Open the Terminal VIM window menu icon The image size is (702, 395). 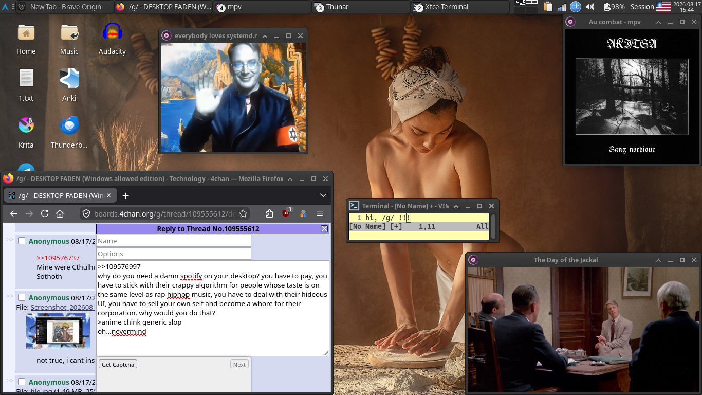click(x=354, y=206)
